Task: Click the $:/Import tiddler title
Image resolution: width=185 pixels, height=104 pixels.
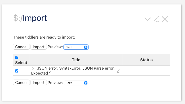Action: point(30,18)
